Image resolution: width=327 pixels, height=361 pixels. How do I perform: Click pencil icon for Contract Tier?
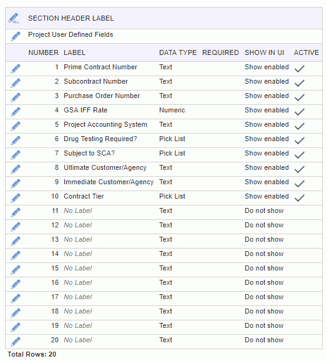pos(16,198)
